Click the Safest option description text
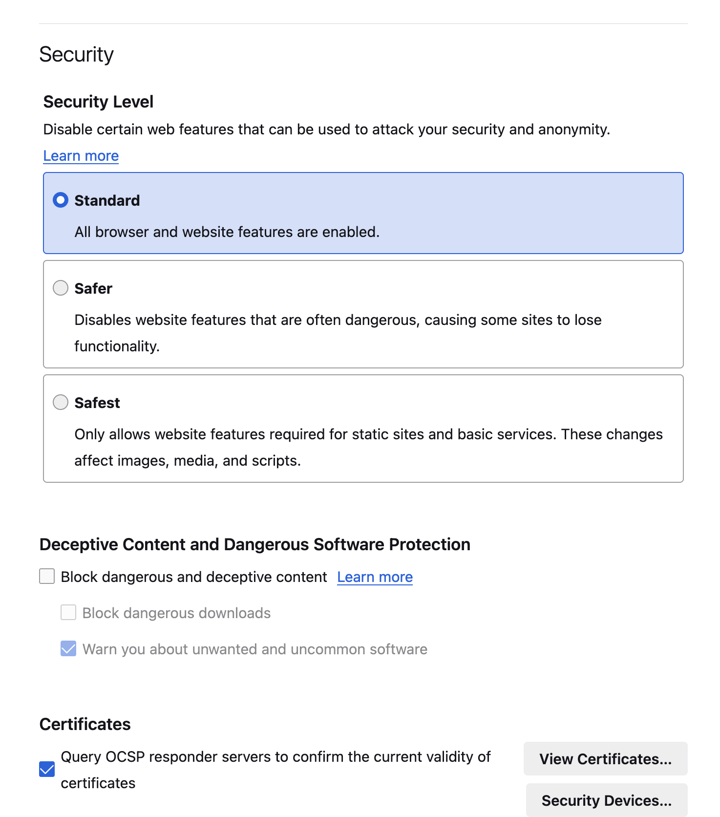This screenshot has height=817, width=720. coord(368,434)
